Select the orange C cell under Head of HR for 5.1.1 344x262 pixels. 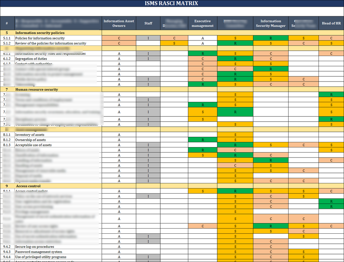pos(331,38)
